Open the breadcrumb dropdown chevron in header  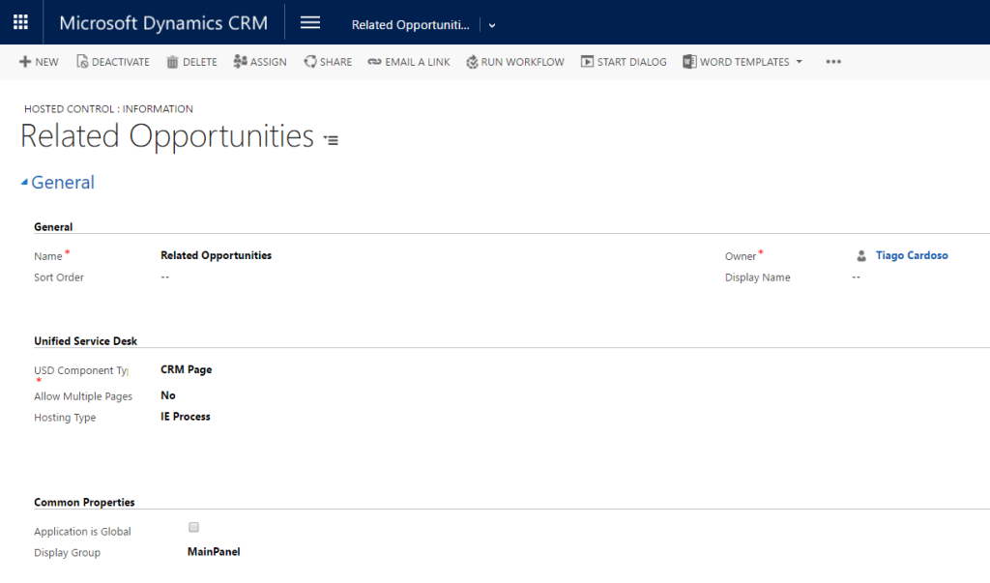coord(492,25)
